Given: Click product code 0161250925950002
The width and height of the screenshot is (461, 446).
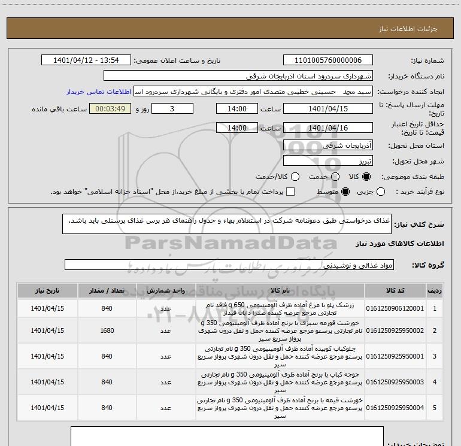Looking at the screenshot, I should click(395, 330).
